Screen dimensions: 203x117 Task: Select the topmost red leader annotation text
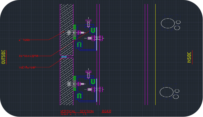24,40
